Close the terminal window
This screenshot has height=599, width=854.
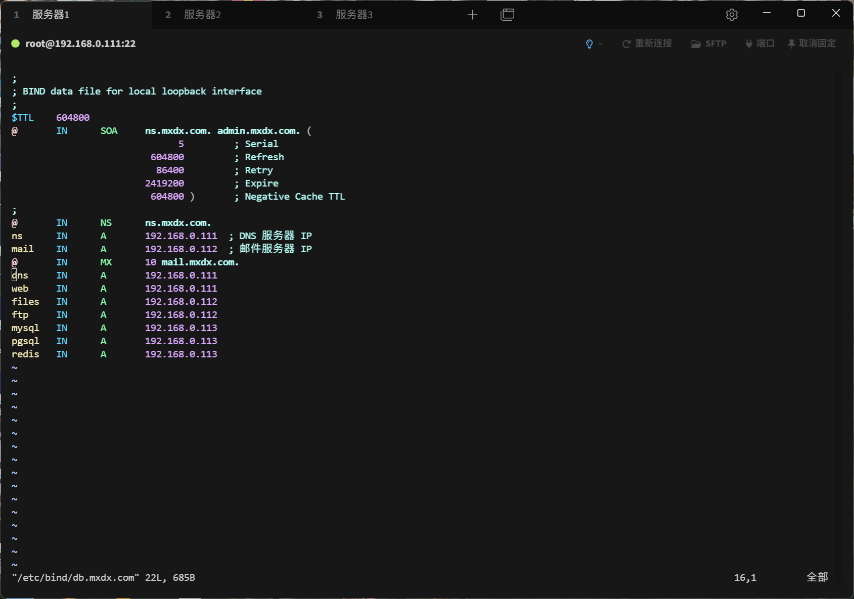tap(836, 13)
